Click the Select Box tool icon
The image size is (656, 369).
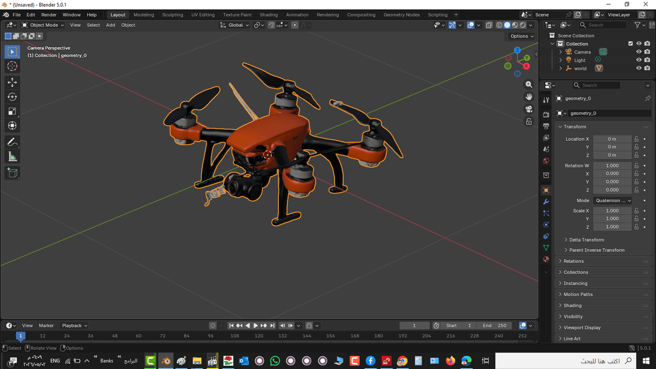click(x=12, y=51)
